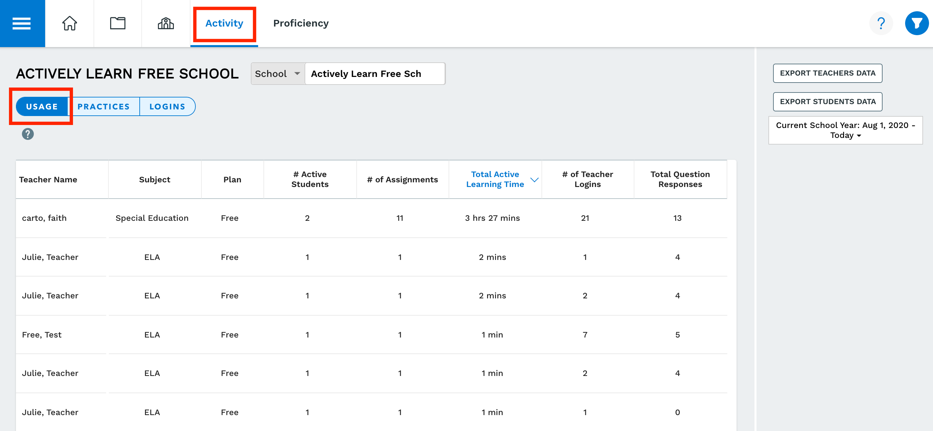The height and width of the screenshot is (431, 933).
Task: Click the 11 assignments value
Action: point(400,218)
